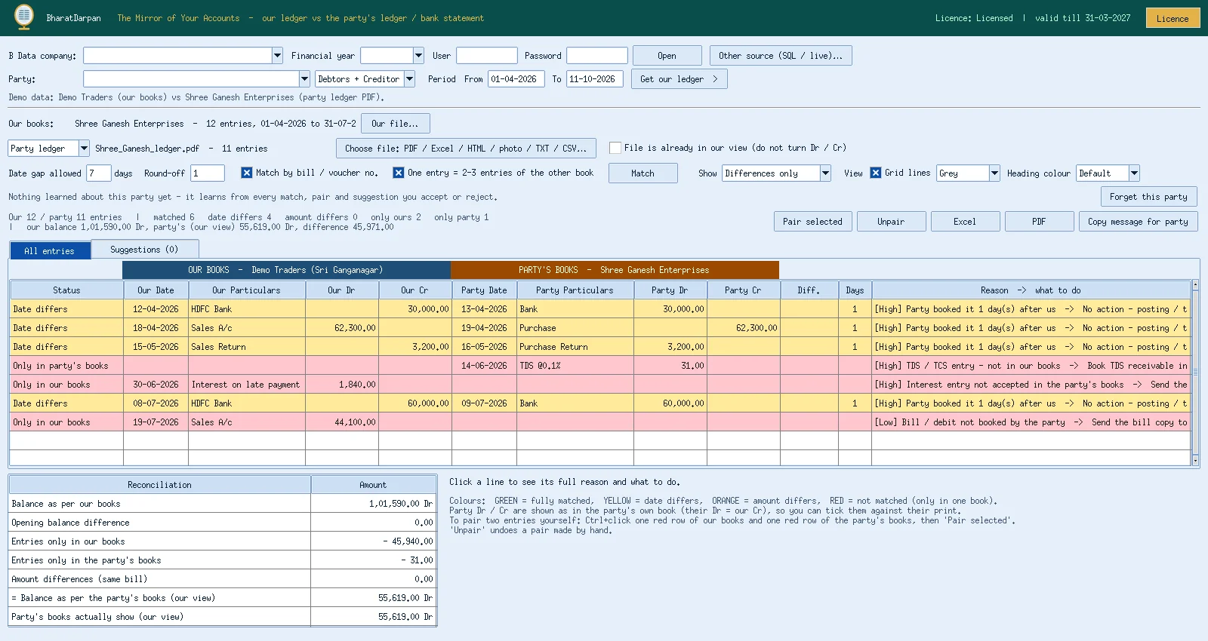Select the 'Interest on late payment' row cell
The image size is (1208, 641).
pos(247,385)
